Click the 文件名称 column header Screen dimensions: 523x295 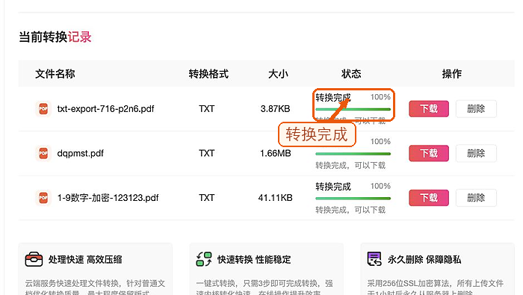[55, 74]
